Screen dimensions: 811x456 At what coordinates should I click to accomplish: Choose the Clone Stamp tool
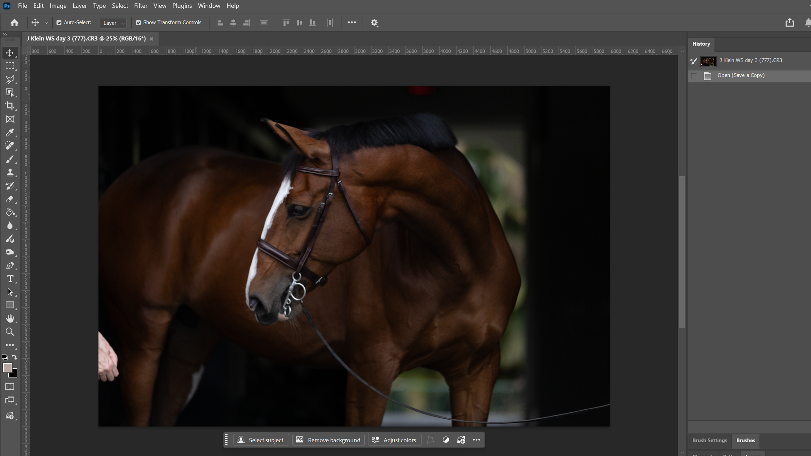10,172
